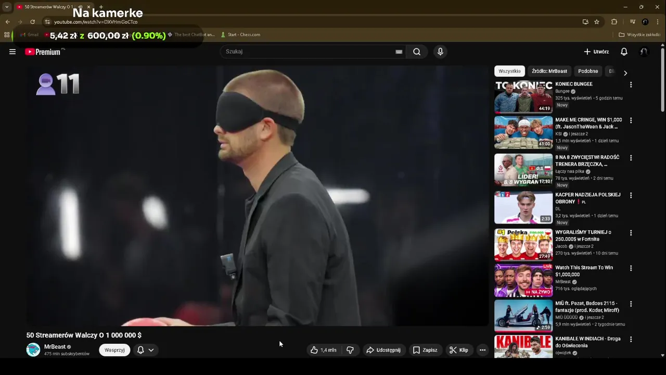Bookmark this page with star icon
The width and height of the screenshot is (666, 375).
tap(597, 22)
